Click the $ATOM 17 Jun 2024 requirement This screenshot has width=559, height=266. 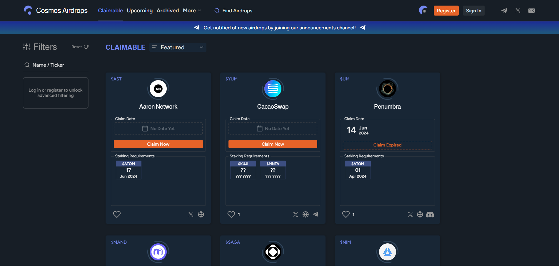click(x=129, y=170)
